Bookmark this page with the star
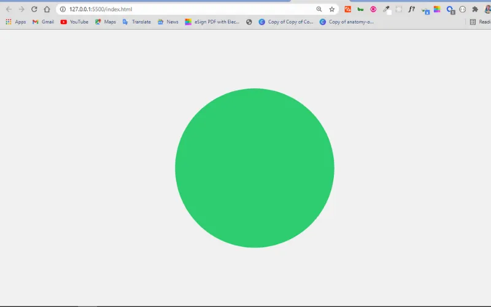491x307 pixels. click(332, 9)
